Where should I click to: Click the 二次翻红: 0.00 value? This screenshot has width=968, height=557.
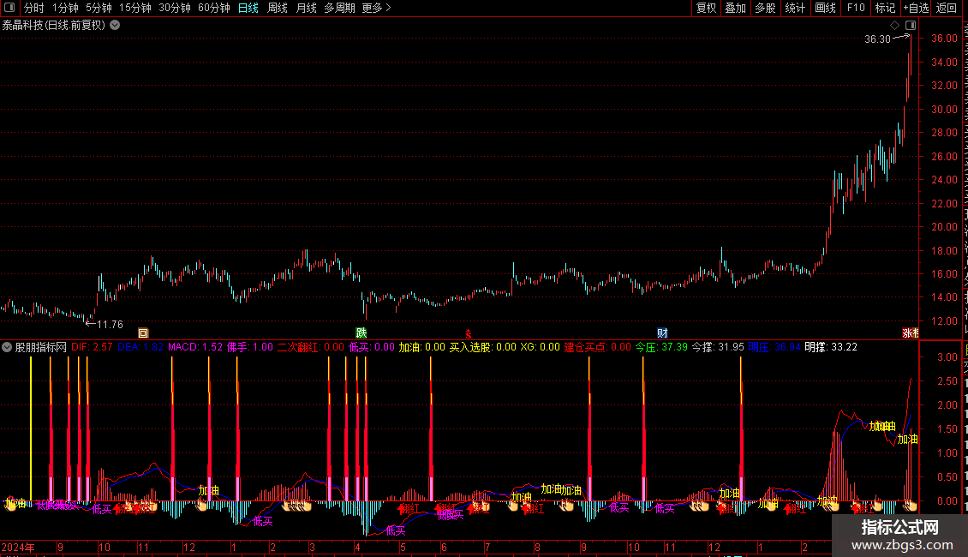[x=311, y=347]
